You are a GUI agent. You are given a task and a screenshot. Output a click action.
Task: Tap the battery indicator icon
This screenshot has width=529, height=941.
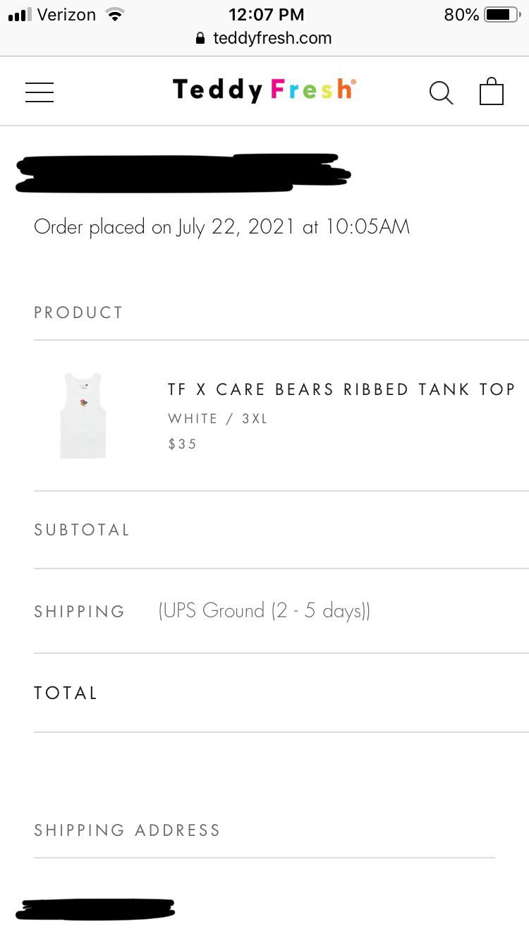[x=501, y=14]
